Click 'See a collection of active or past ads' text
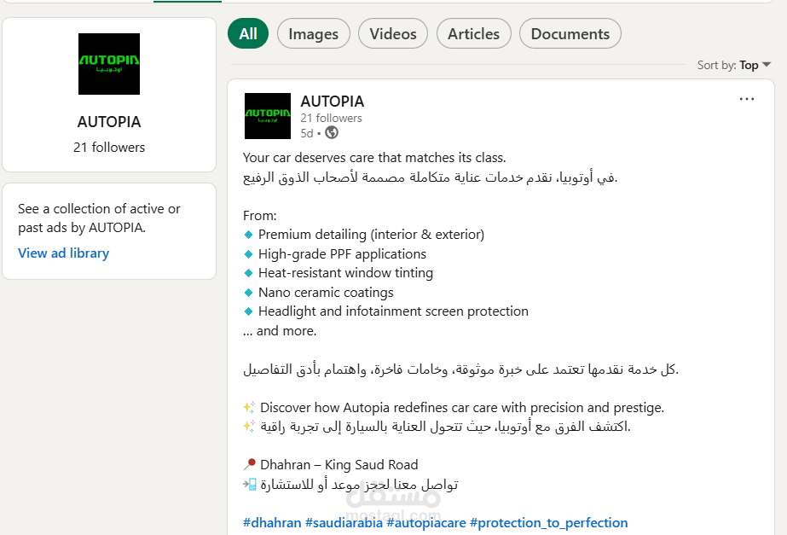 coord(99,218)
